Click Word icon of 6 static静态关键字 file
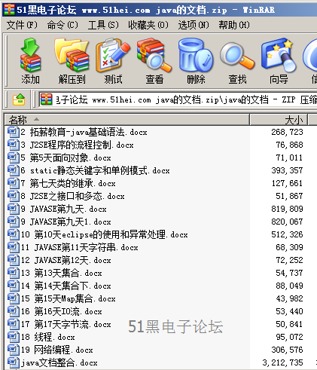The height and width of the screenshot is (370, 317). tap(14, 170)
